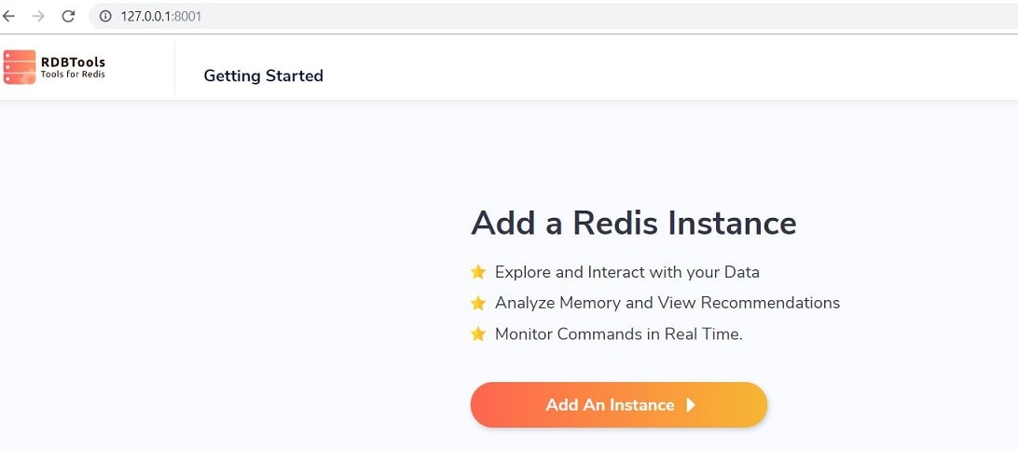1018x450 pixels.
Task: Click the arrow inside Add An Instance
Action: (x=691, y=404)
